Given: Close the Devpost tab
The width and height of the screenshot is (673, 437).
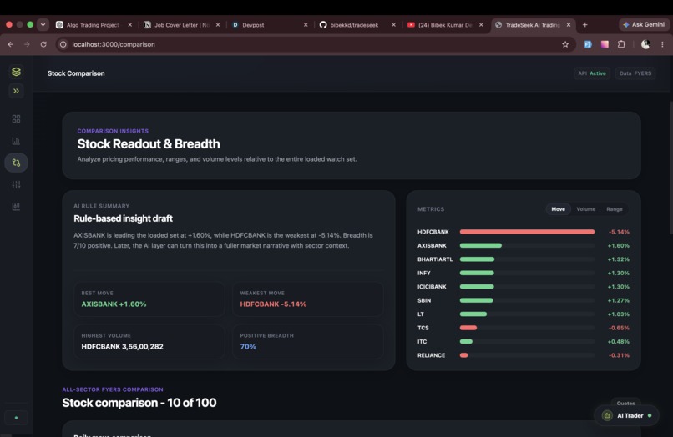Looking at the screenshot, I should tap(306, 25).
